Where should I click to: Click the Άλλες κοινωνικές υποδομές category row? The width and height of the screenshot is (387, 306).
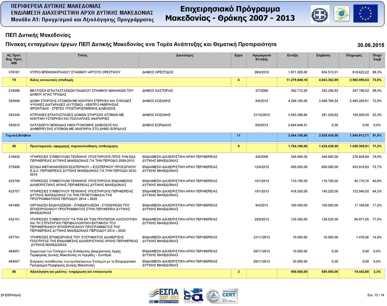click(x=193, y=82)
